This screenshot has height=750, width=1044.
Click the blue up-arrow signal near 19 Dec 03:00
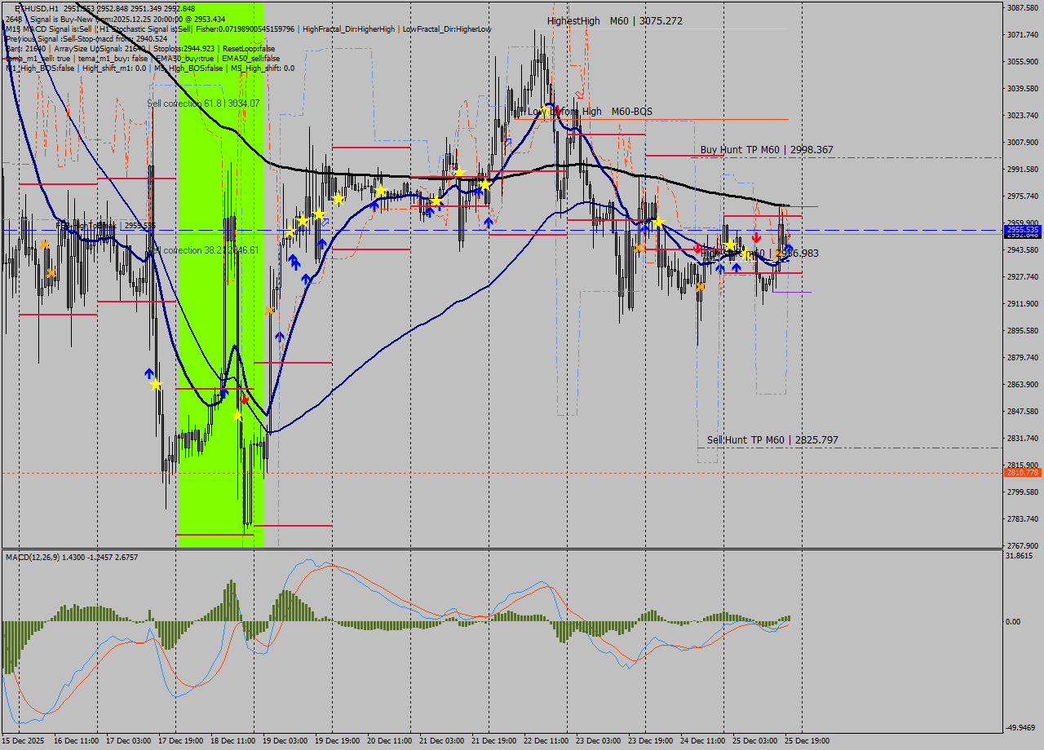click(x=279, y=334)
